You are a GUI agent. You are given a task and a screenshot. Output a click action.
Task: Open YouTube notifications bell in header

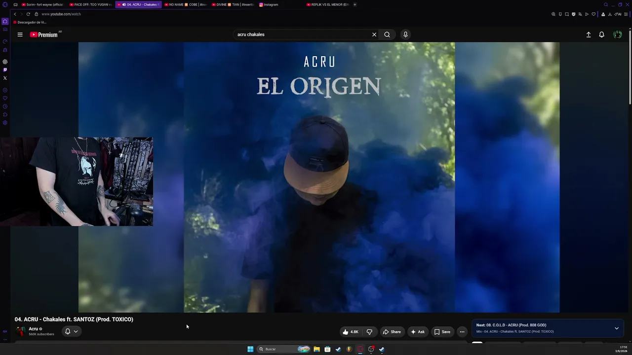point(601,35)
